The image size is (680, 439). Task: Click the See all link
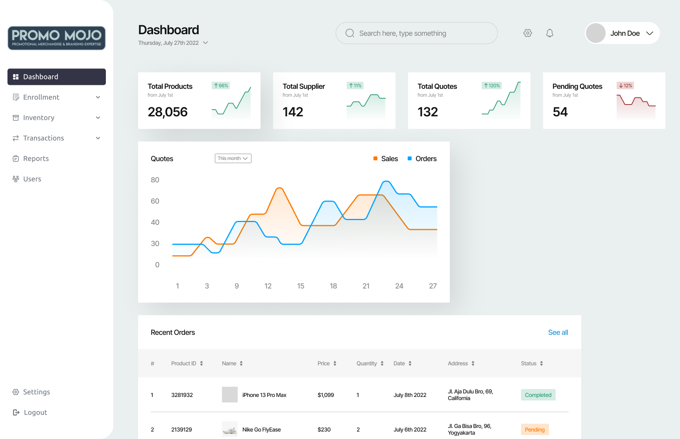558,332
